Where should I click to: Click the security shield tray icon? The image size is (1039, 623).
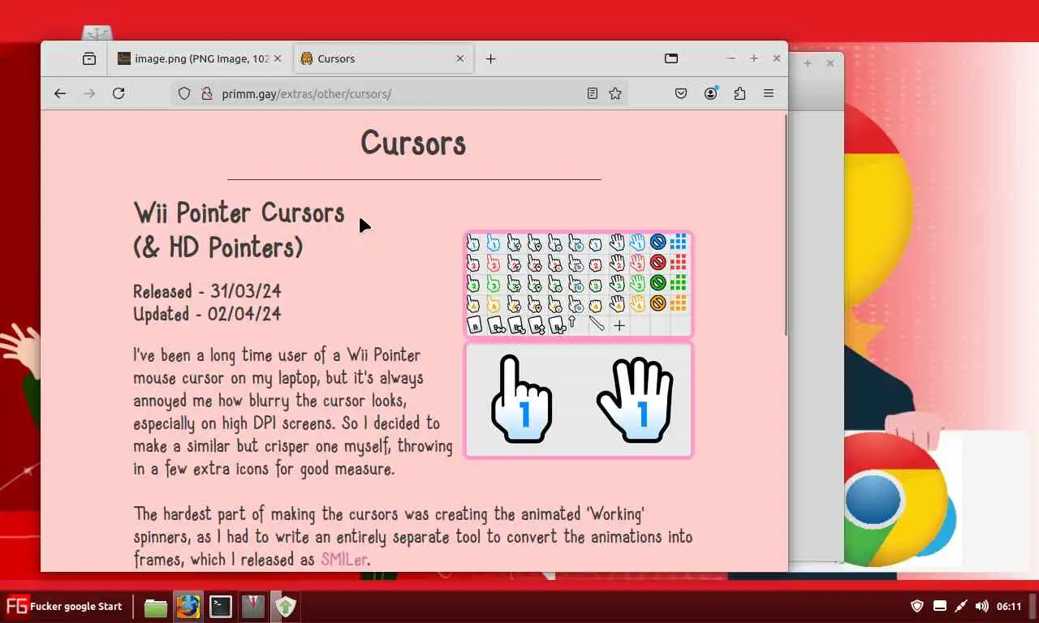coord(917,606)
